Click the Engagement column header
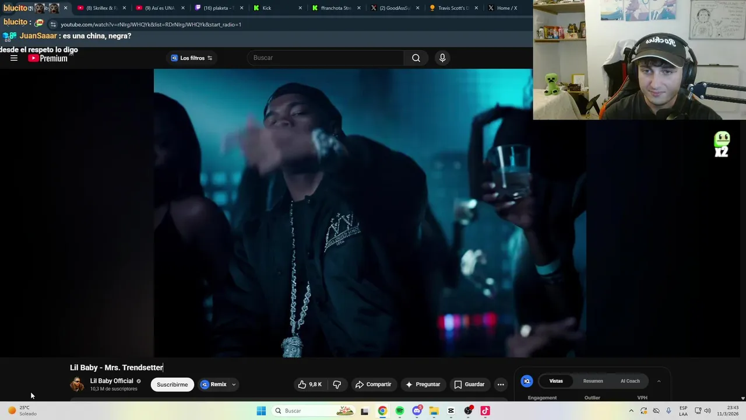The width and height of the screenshot is (746, 420). tap(542, 398)
